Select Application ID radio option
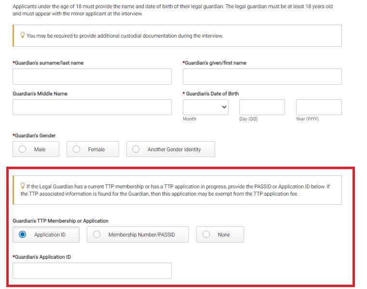 pos(46,235)
